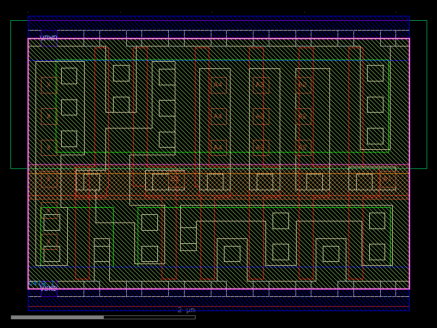The image size is (437, 328).
Task: Select the leftmost transistor contact stack
Action: pos(48,179)
